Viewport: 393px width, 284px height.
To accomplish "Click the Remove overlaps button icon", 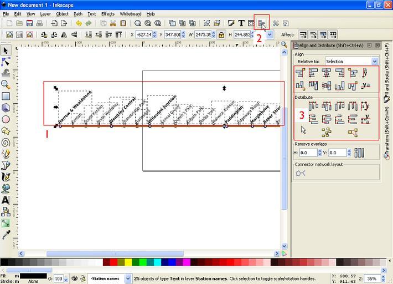I will click(359, 153).
